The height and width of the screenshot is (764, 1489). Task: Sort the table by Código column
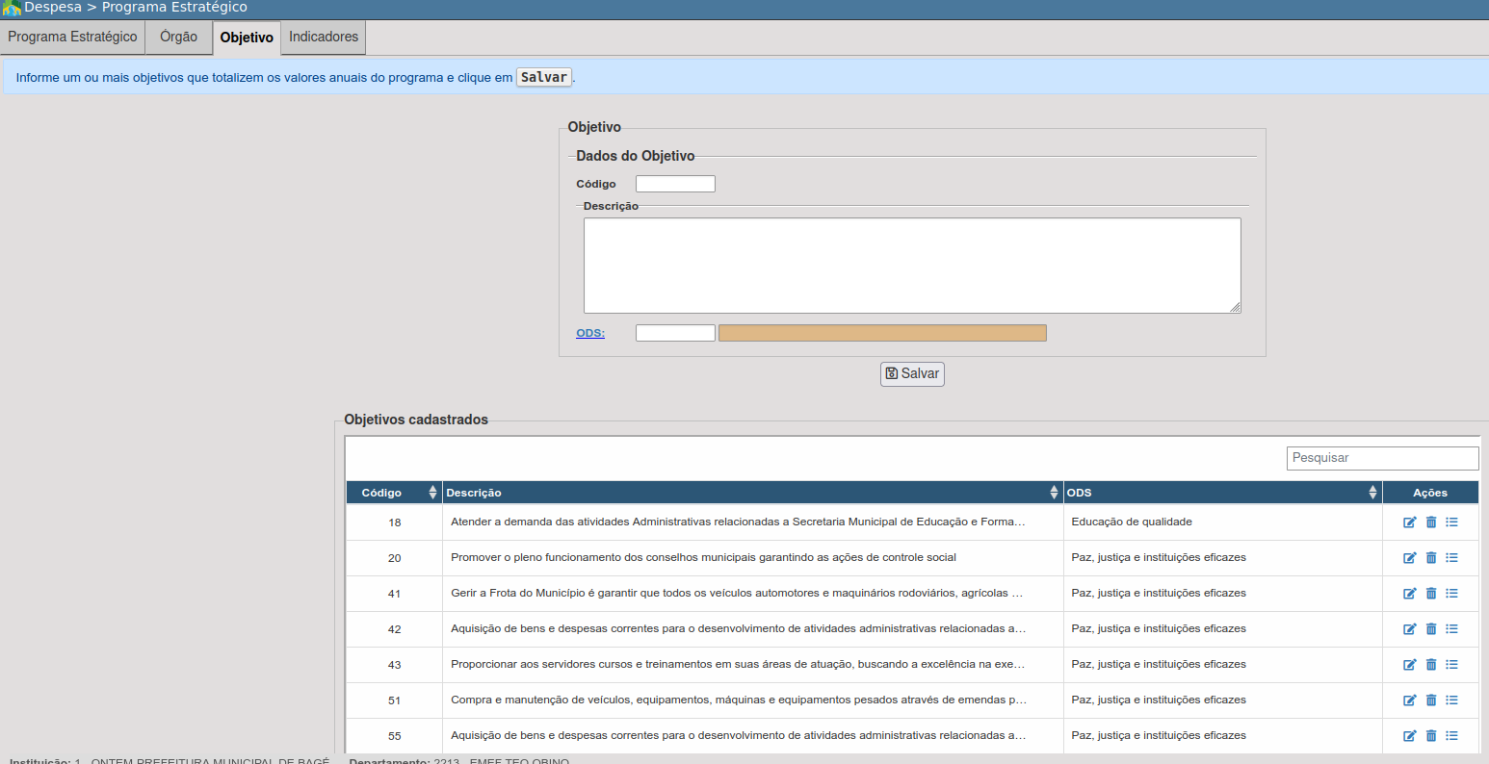[x=394, y=493]
